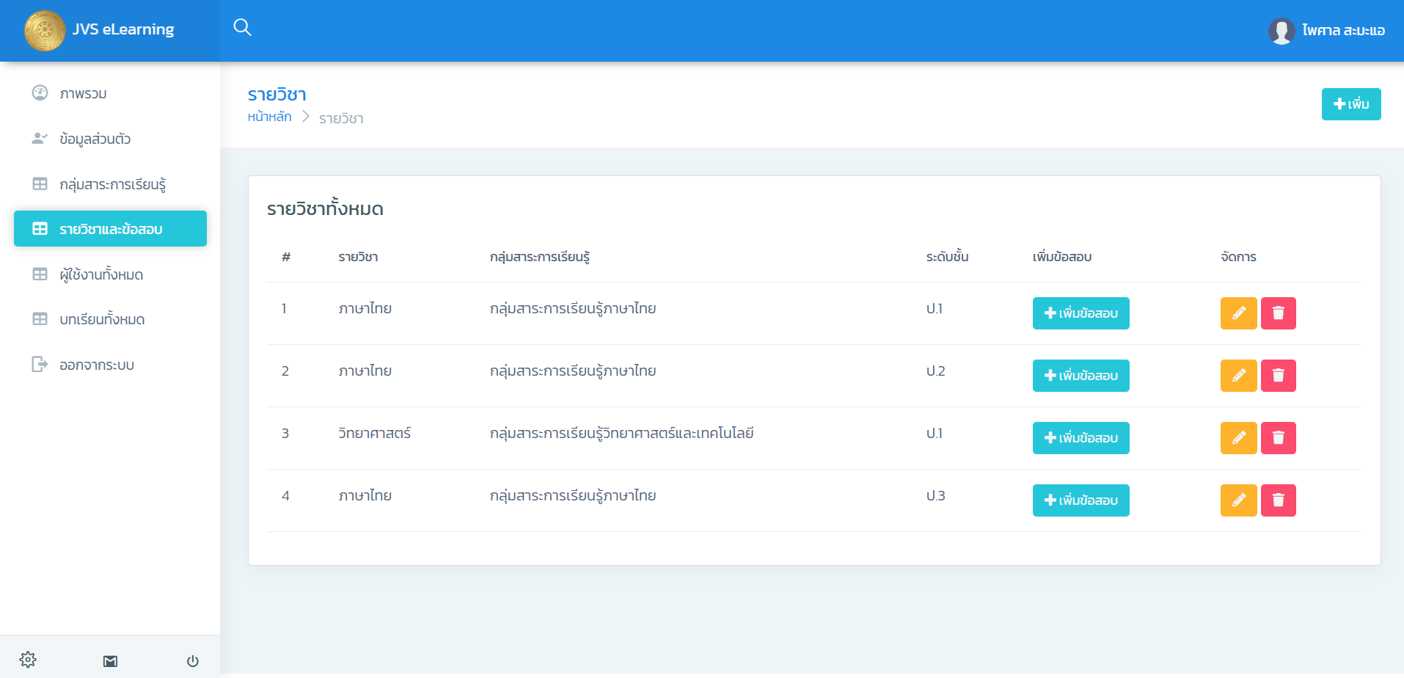Click the JVS eLearning logo emblem
The width and height of the screenshot is (1404, 678).
tap(45, 30)
